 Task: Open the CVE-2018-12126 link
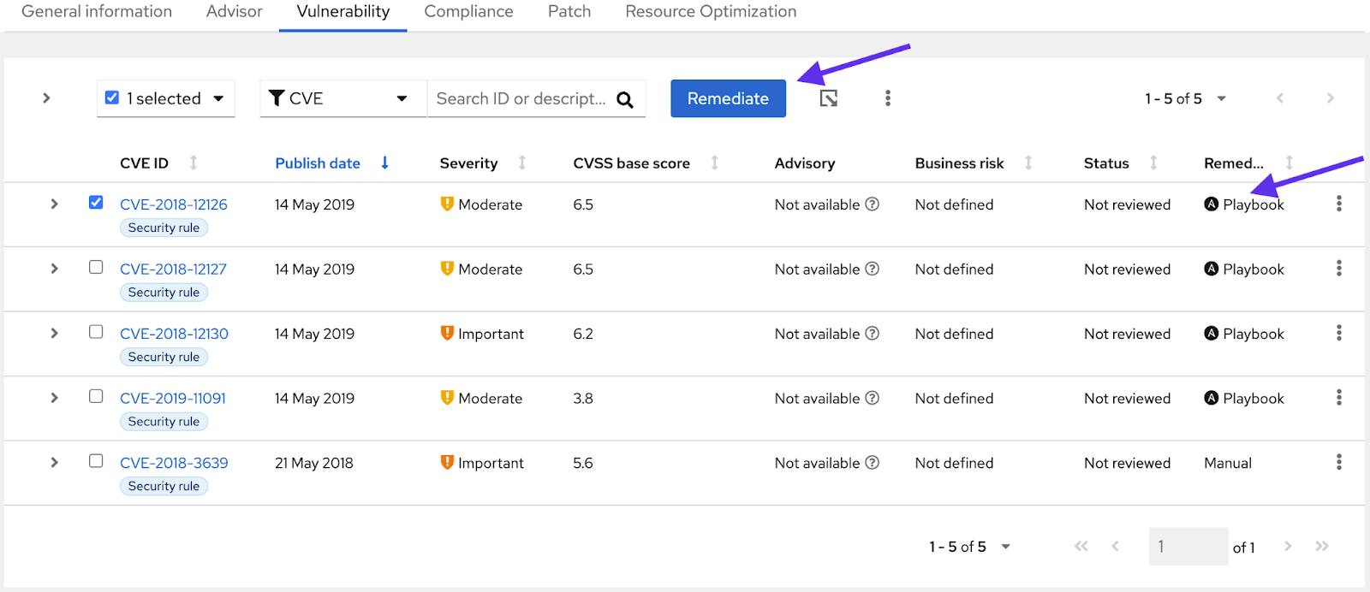pos(174,204)
